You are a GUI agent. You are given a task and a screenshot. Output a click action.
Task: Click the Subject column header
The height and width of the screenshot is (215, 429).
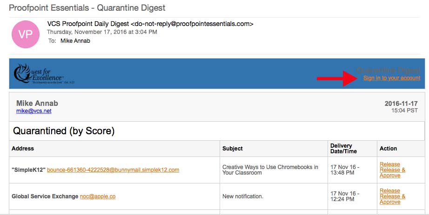click(x=233, y=149)
